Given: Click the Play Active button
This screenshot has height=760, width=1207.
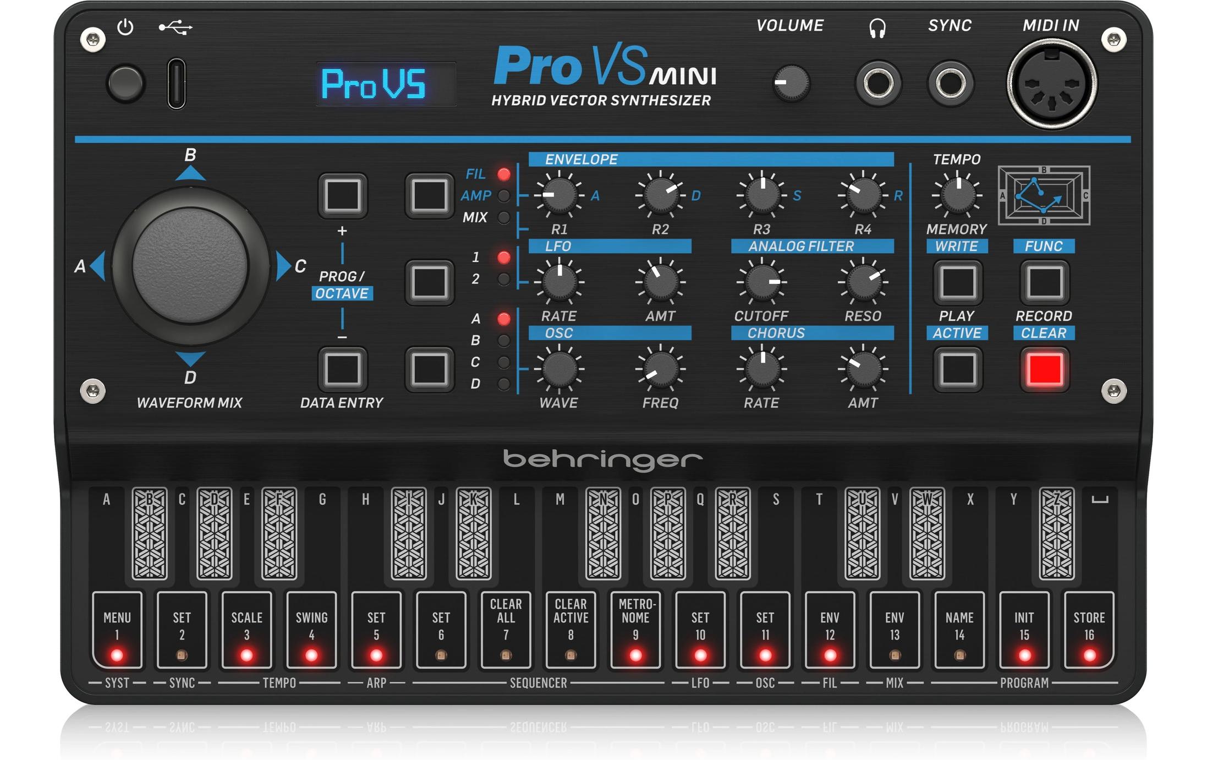Looking at the screenshot, I should click(x=957, y=369).
